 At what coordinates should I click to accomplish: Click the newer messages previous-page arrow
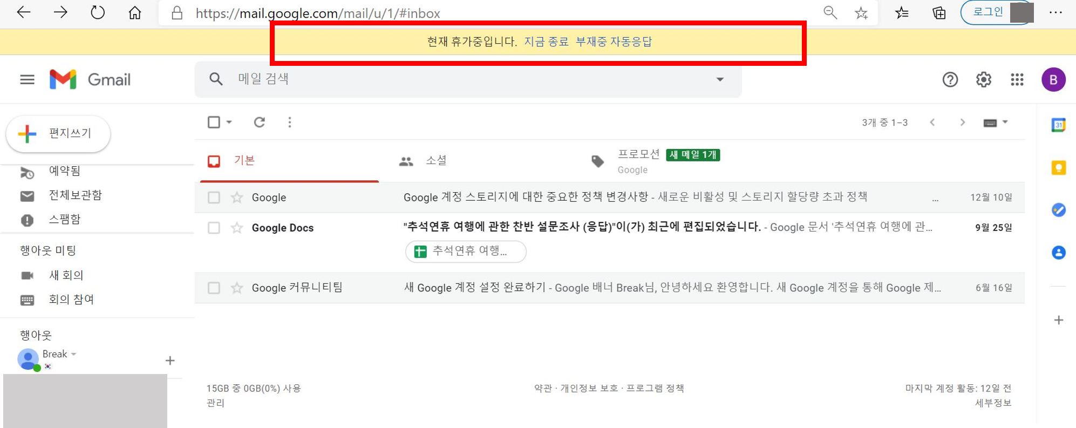click(x=932, y=123)
